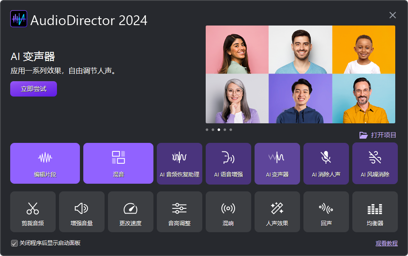The height and width of the screenshot is (256, 408).
Task: Open the 回声 echo tool
Action: [x=326, y=212]
